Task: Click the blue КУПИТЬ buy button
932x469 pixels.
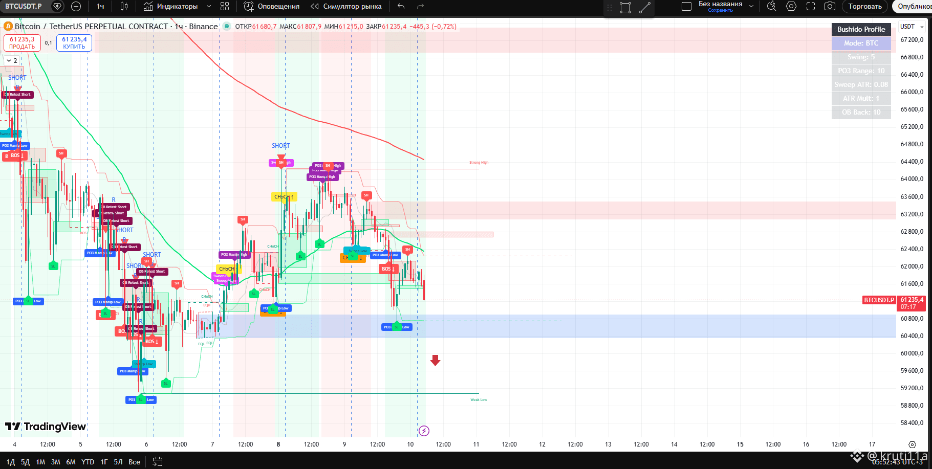Action: coord(74,43)
